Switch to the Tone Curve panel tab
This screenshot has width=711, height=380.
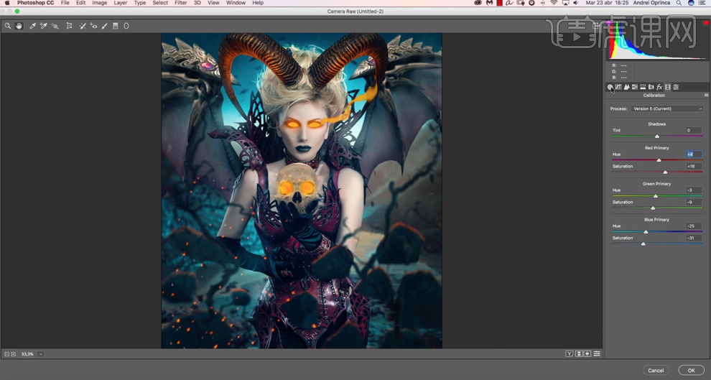618,87
